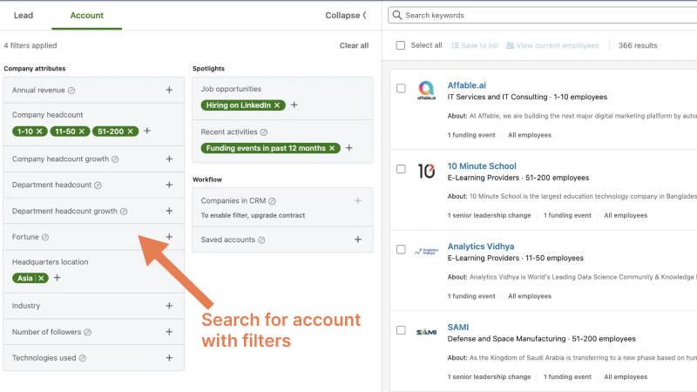Tick the Select all checkbox
The height and width of the screenshot is (392, 697).
click(x=401, y=45)
